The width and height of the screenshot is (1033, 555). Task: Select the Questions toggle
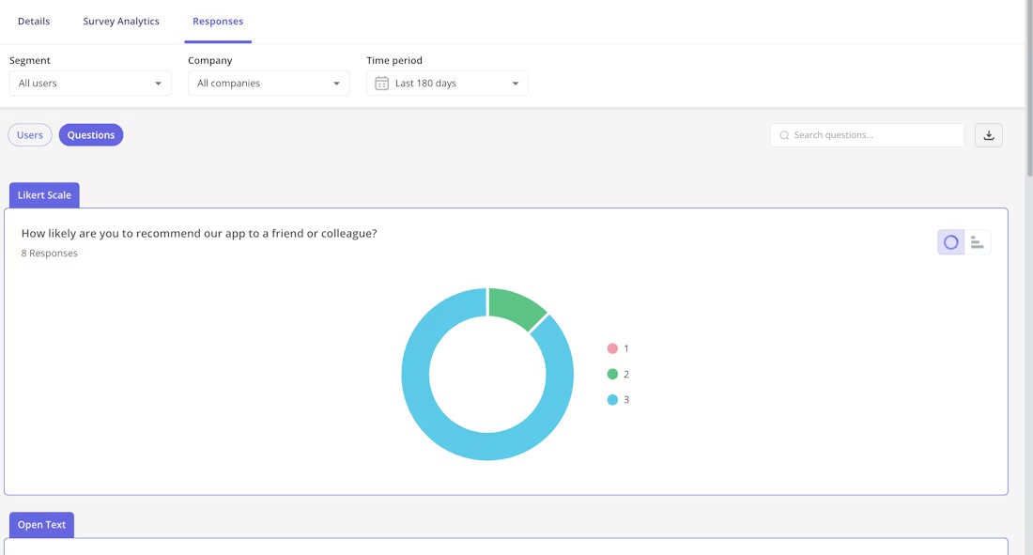pyautogui.click(x=90, y=134)
